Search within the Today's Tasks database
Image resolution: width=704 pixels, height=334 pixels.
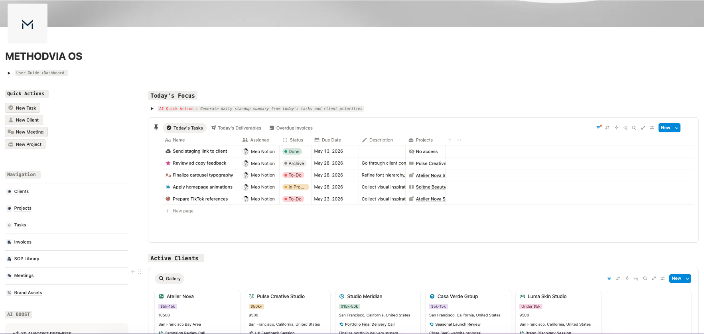coord(634,128)
